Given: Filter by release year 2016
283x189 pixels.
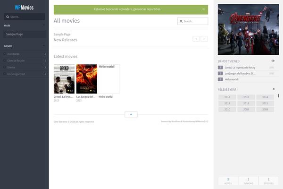Looking at the screenshot, I should coord(227,97).
